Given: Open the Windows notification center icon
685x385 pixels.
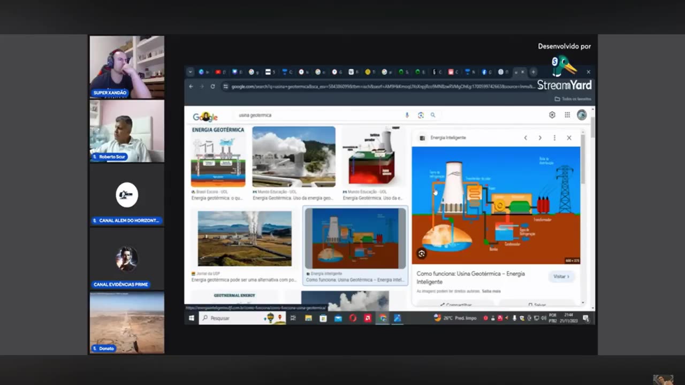Looking at the screenshot, I should click(x=586, y=318).
